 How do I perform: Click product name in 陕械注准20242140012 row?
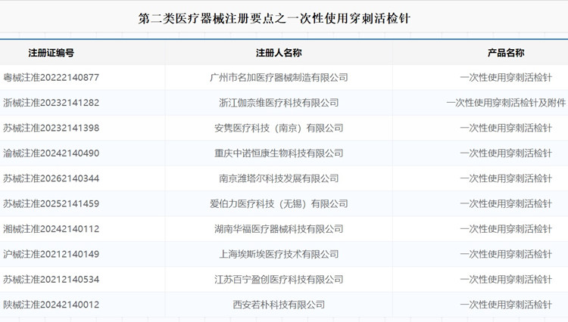[x=506, y=305]
